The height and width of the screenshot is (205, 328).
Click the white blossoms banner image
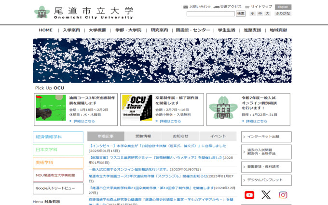pos(162,60)
